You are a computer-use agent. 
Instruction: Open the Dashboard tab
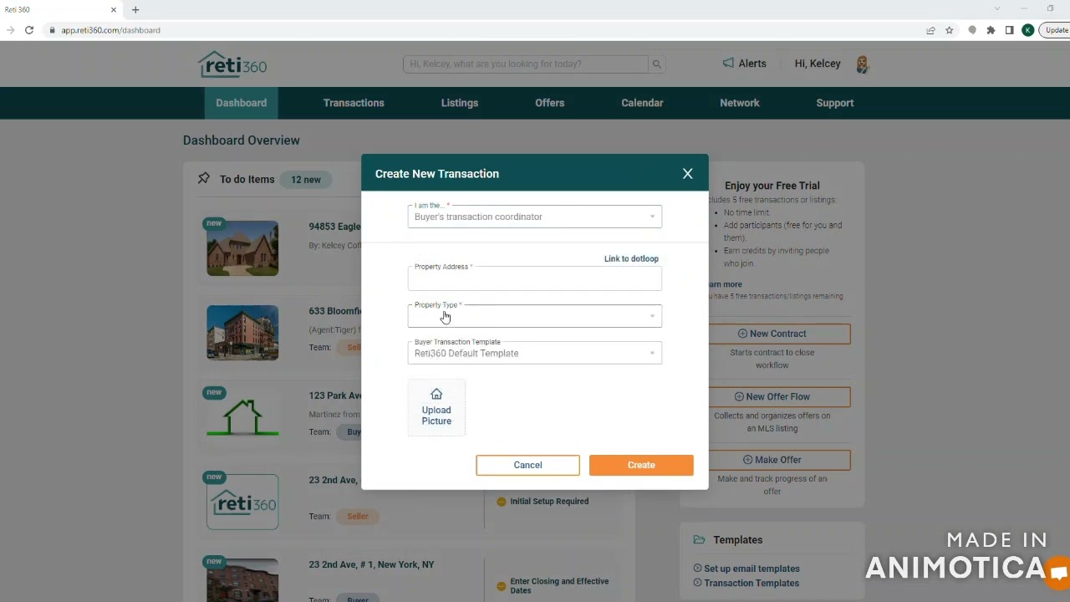pyautogui.click(x=241, y=103)
